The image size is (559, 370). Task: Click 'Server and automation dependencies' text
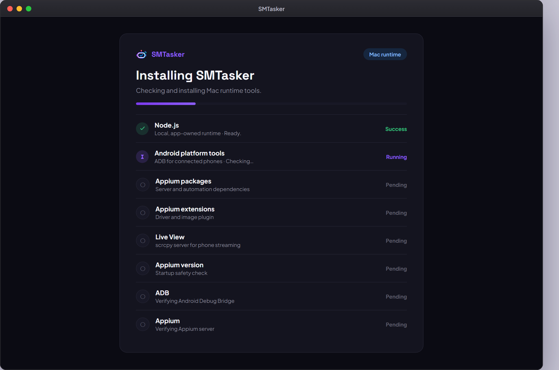click(202, 189)
